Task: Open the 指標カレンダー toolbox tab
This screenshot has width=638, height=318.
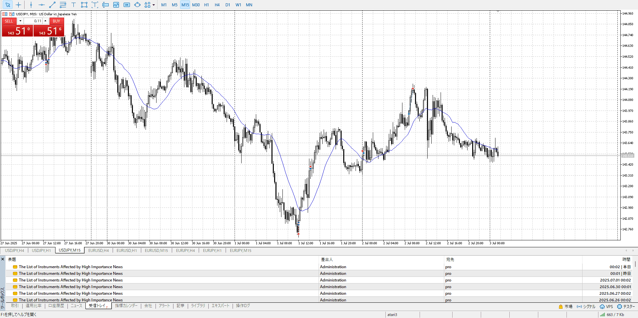Action: coord(126,306)
